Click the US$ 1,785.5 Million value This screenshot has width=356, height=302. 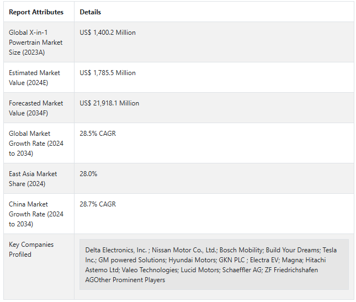pos(108,73)
